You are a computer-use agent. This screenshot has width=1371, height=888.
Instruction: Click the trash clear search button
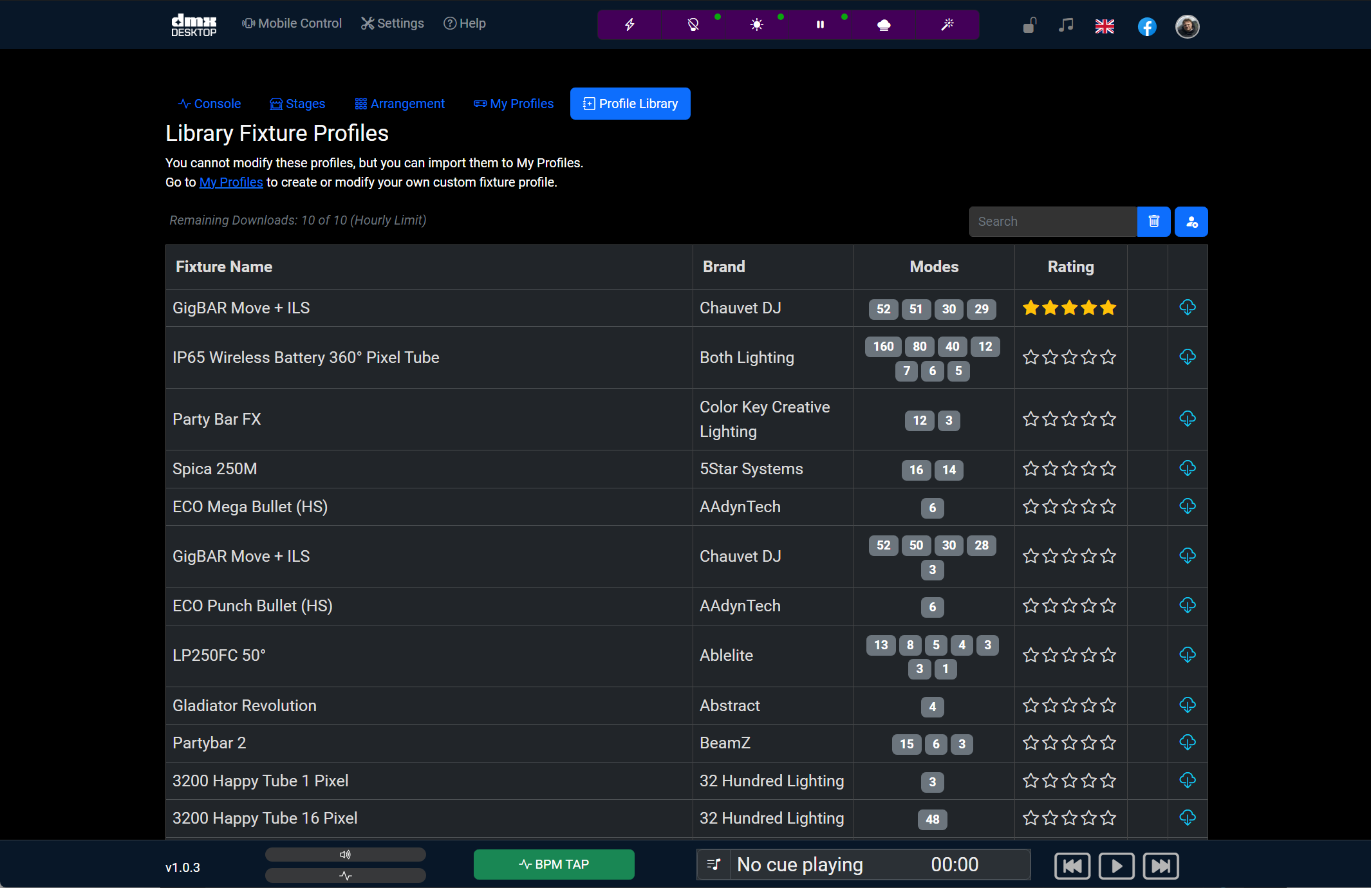1153,221
